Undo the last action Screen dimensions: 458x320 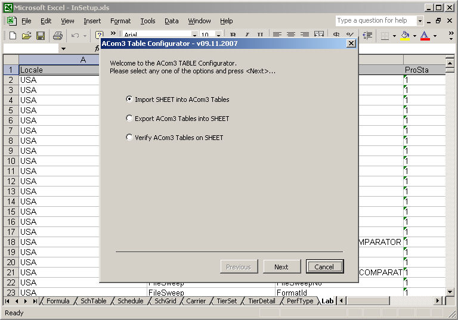point(75,36)
